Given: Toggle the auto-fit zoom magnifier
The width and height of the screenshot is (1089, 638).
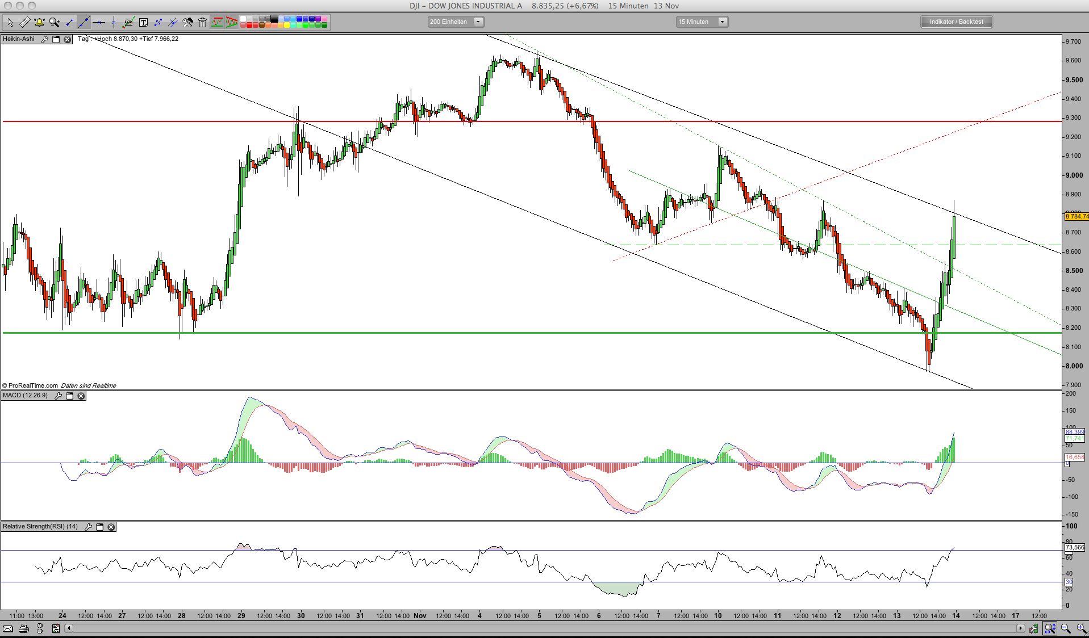Looking at the screenshot, I should point(1050,628).
